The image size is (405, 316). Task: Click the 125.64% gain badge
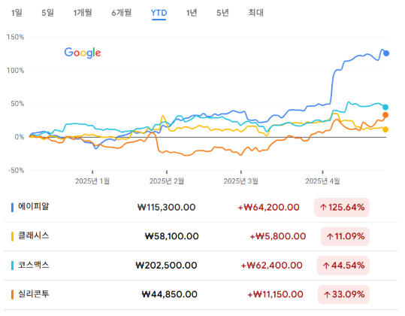(x=342, y=208)
